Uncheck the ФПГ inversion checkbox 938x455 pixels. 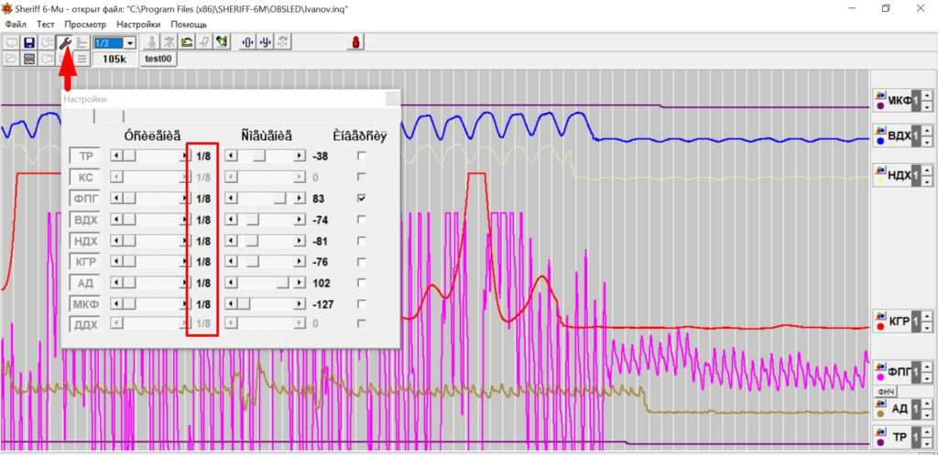(x=362, y=198)
